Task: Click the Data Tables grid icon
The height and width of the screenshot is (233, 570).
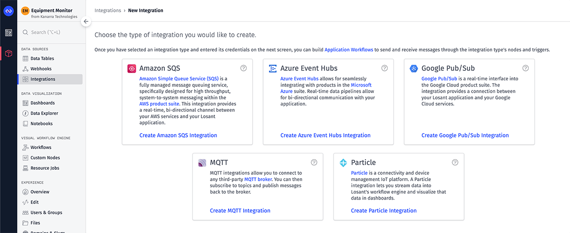Action: click(x=26, y=58)
